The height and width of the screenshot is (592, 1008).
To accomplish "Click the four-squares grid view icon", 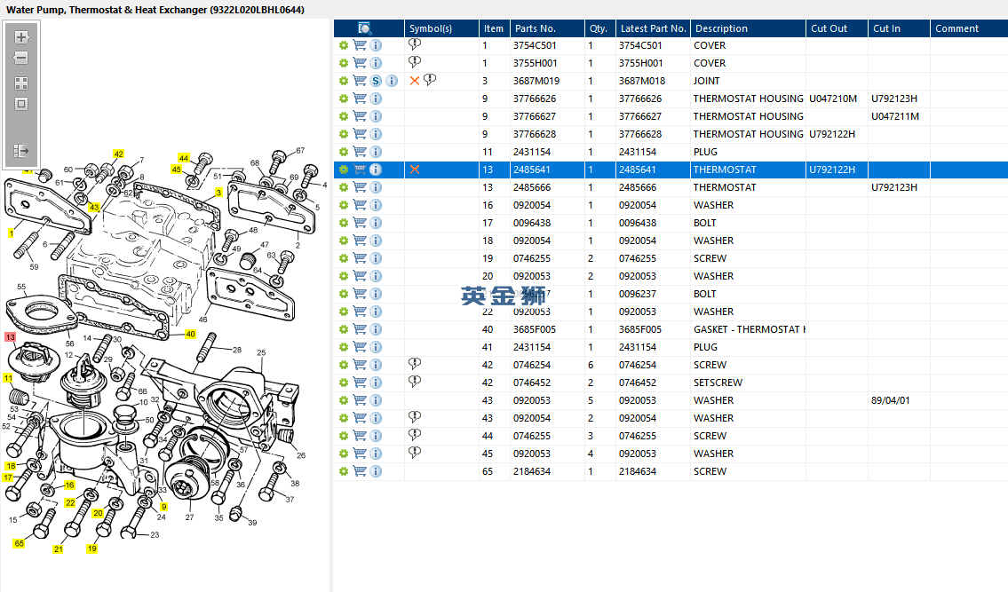I will point(21,83).
